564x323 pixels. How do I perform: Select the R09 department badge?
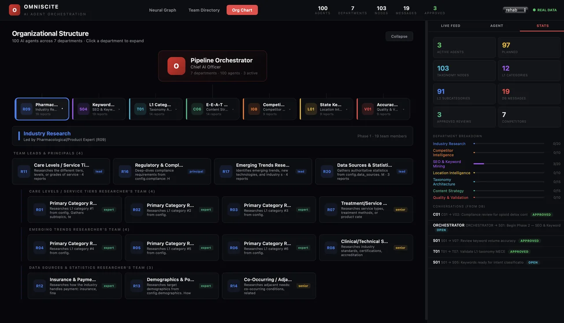[26, 109]
